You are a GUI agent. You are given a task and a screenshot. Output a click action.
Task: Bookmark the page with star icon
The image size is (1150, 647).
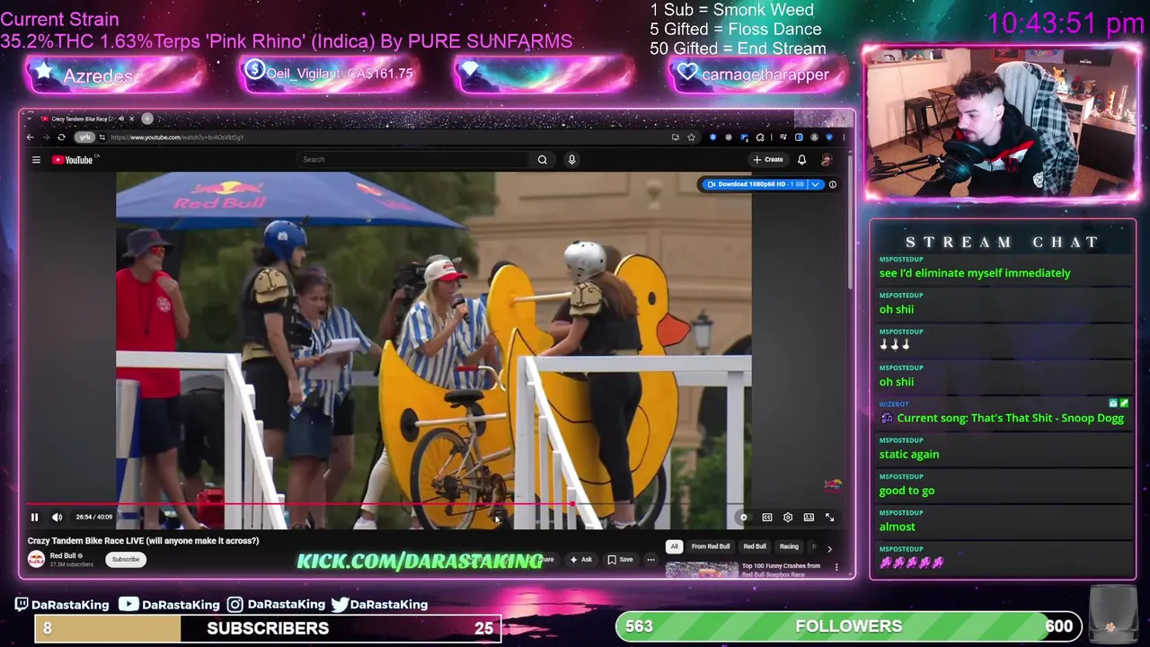point(691,137)
